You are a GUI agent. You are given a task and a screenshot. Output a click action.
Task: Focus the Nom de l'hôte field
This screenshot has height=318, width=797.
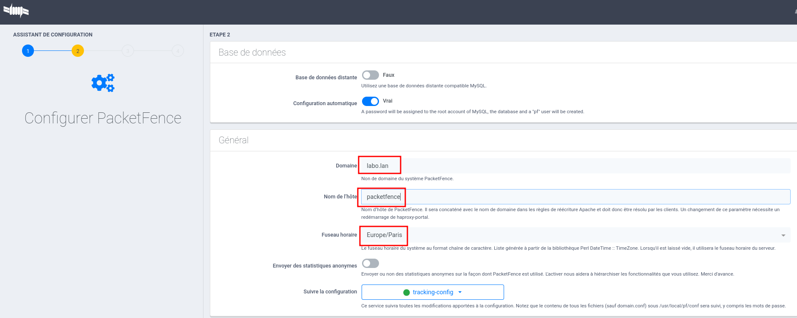pyautogui.click(x=576, y=197)
